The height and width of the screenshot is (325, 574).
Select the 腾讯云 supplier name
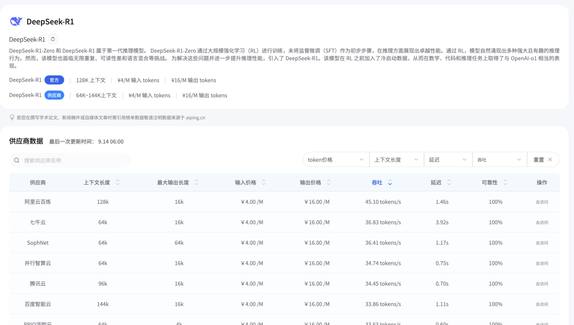click(38, 284)
